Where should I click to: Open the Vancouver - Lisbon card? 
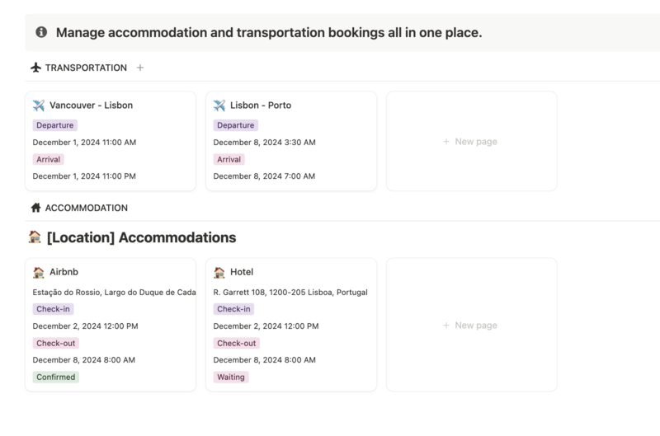pos(111,141)
